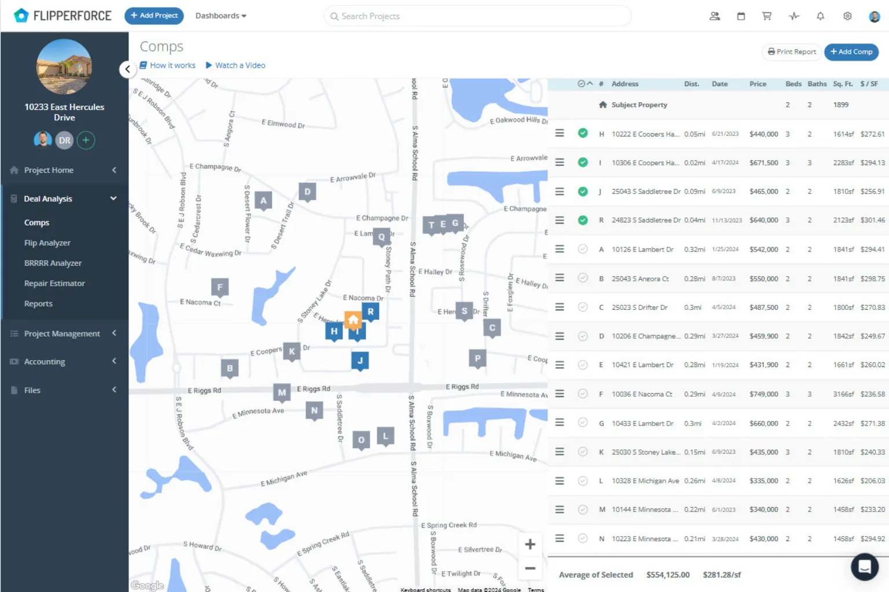Screen dimensions: 889x592
Task: Zoom in using the map plus control
Action: tap(530, 543)
